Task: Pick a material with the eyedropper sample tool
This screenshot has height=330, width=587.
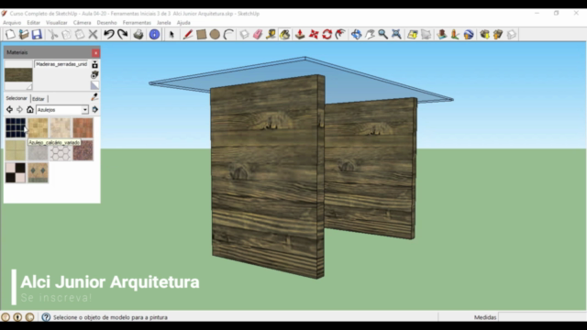Action: click(x=94, y=97)
